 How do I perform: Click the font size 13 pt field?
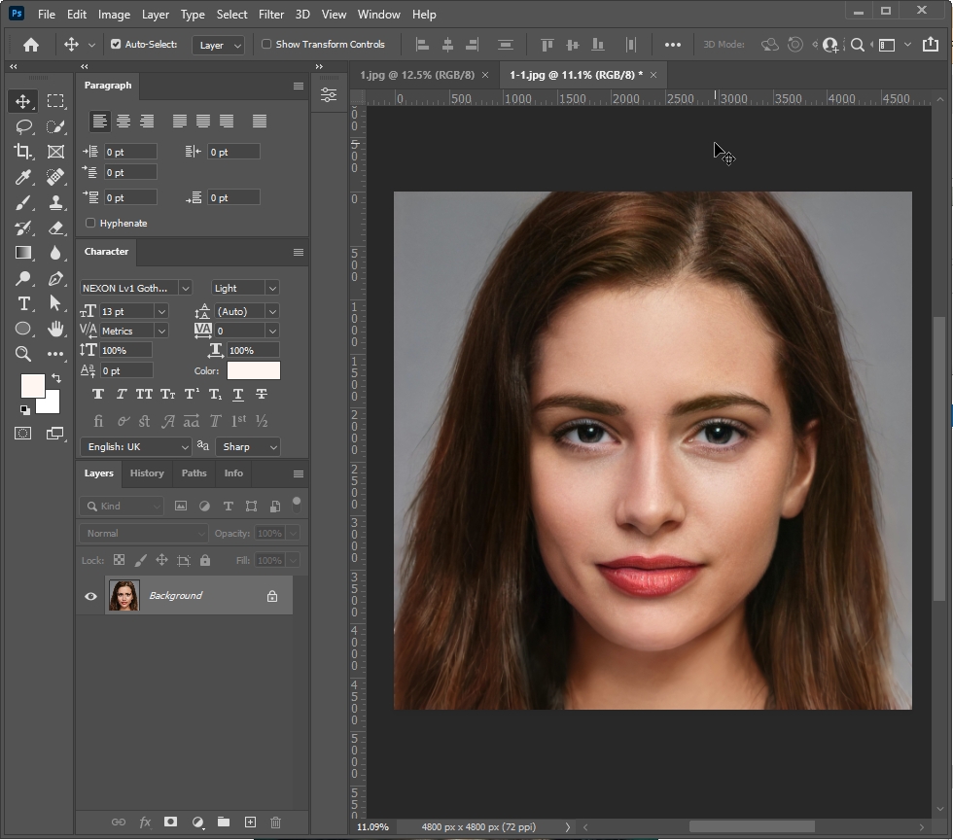point(126,311)
